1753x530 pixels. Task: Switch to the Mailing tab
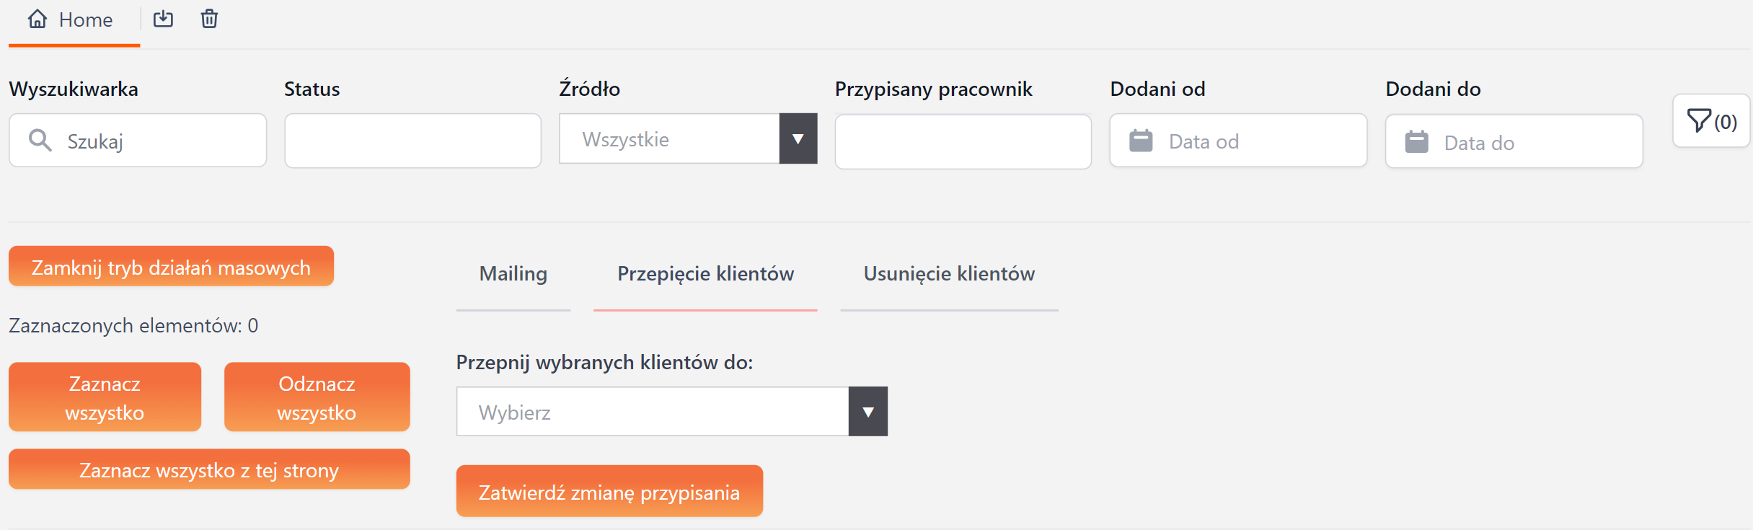tap(513, 274)
